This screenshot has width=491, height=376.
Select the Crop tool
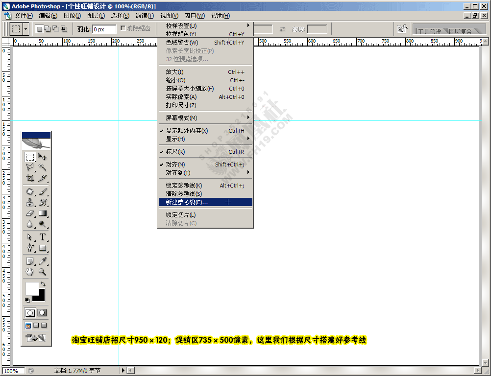click(30, 178)
